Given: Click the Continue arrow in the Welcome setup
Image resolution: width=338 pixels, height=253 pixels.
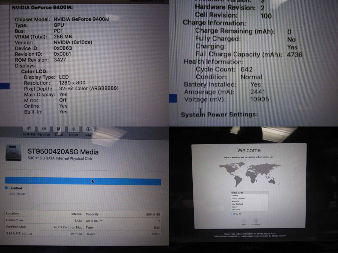Looking at the screenshot, I should coord(256,220).
